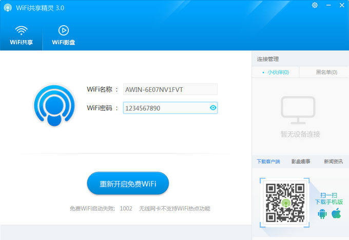
Task: Click the 免费WiFi启动失败 status text
Action: click(92, 209)
